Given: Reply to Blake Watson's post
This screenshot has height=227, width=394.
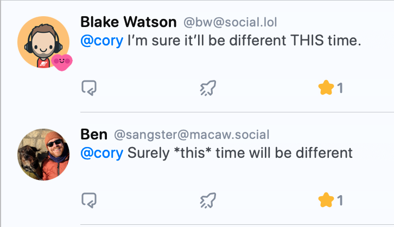Looking at the screenshot, I should pyautogui.click(x=89, y=88).
